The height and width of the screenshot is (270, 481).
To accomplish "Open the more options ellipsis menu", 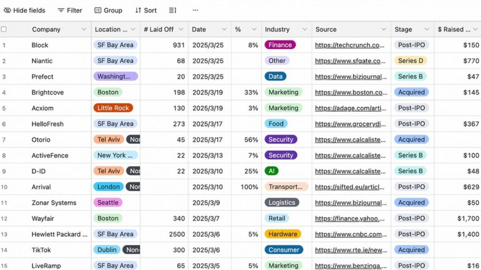I will coord(195,10).
